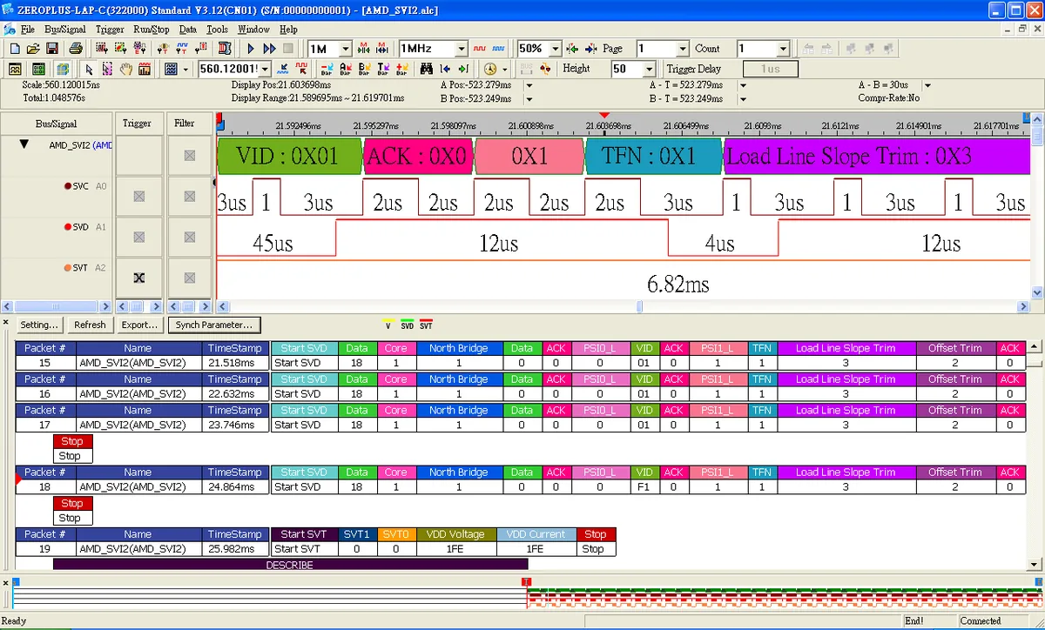Select packet 18 row number cell
The image size is (1045, 630).
tap(45, 487)
